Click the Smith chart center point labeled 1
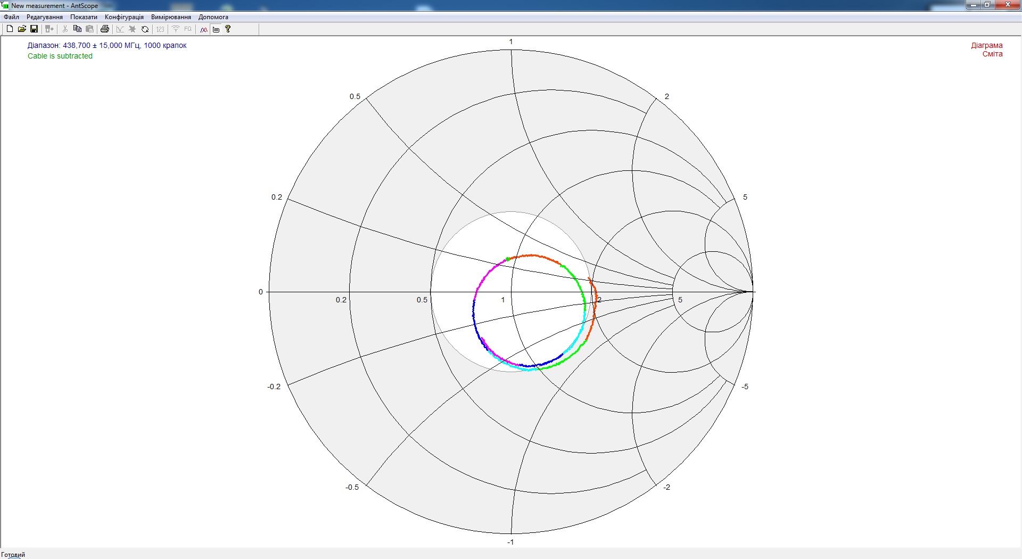This screenshot has width=1022, height=559. pos(511,292)
